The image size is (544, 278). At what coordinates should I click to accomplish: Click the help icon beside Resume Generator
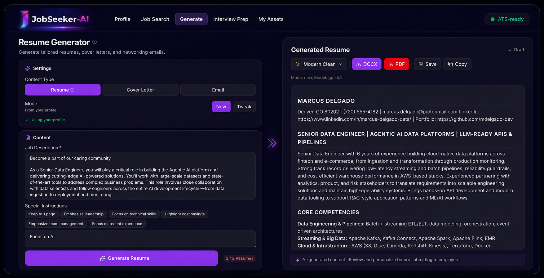tap(95, 42)
